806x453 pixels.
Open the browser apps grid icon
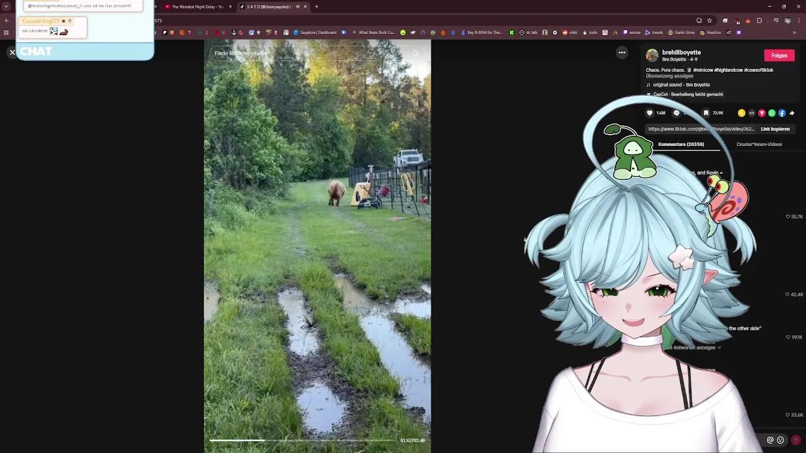pos(7,33)
